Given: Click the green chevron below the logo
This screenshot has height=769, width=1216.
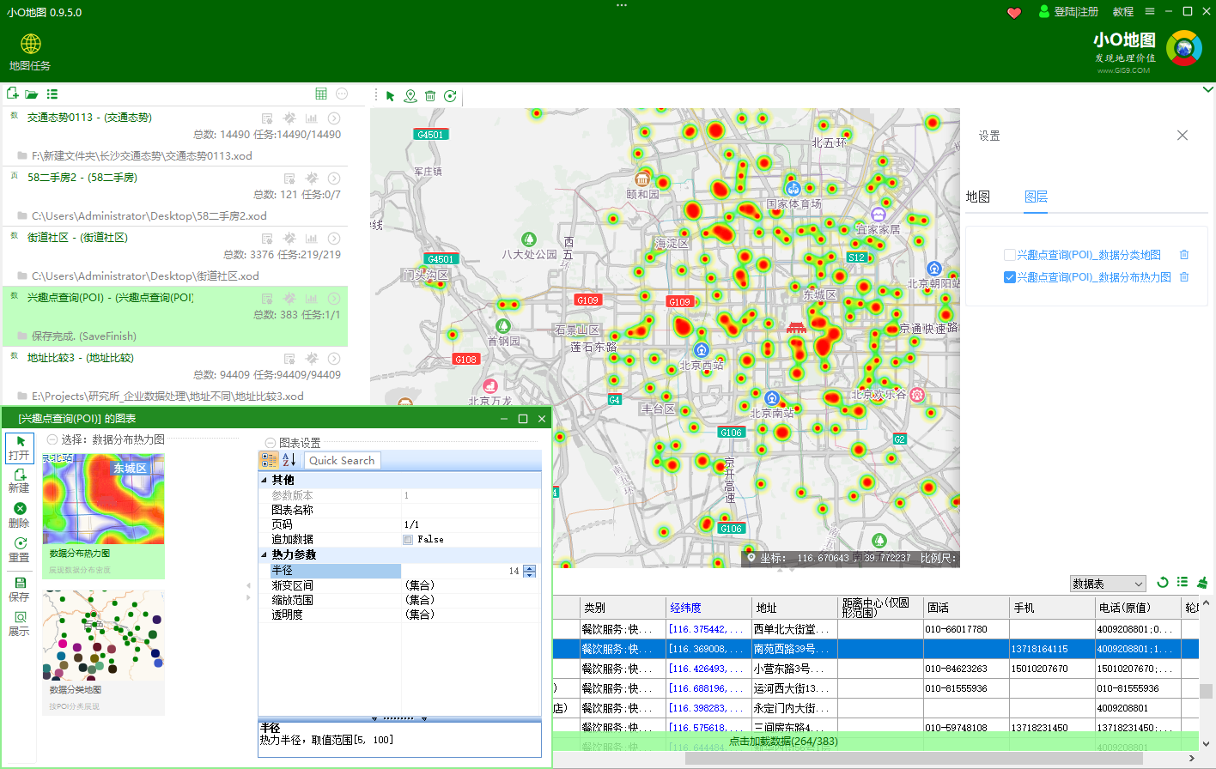Looking at the screenshot, I should pyautogui.click(x=1208, y=89).
